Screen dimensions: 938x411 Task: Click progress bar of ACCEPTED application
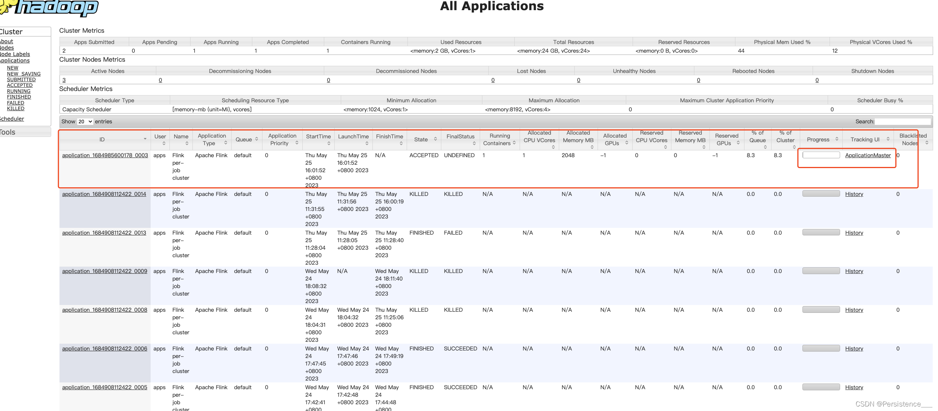tap(821, 155)
